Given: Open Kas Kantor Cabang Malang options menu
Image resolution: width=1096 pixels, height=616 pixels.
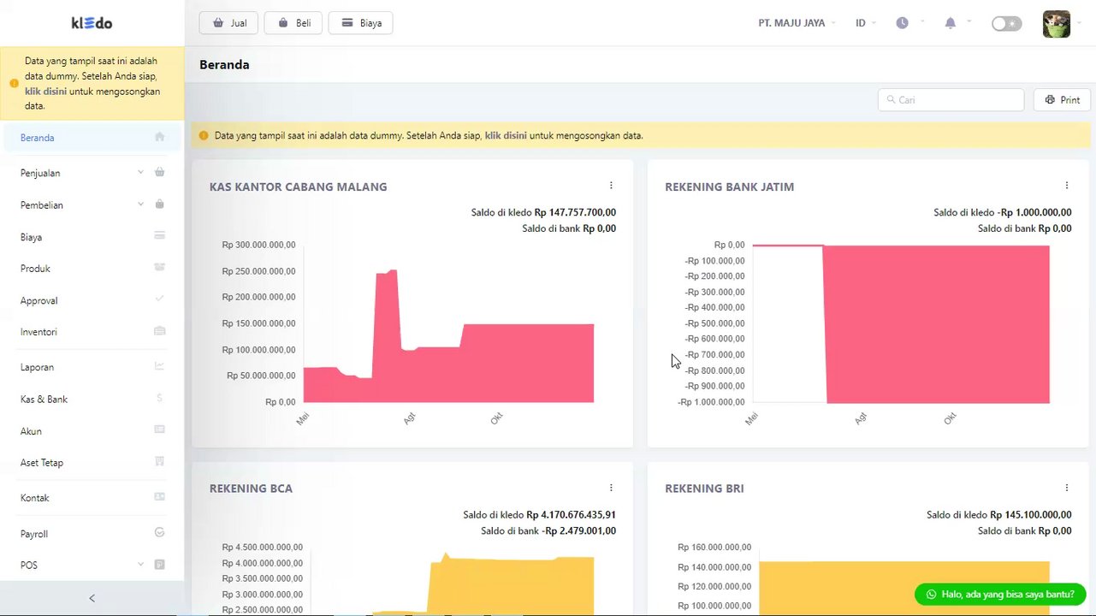Looking at the screenshot, I should click(611, 186).
